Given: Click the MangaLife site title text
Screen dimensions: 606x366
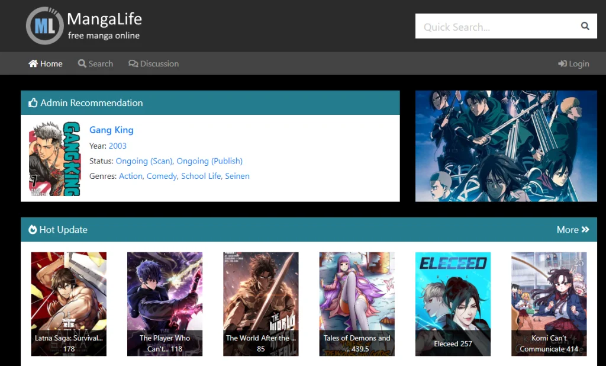Looking at the screenshot, I should click(x=104, y=19).
